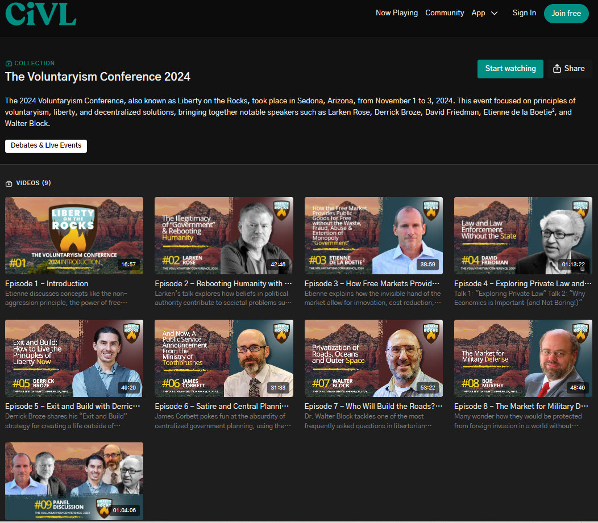Click the 16:57 duration badge on Episode 1

click(128, 265)
